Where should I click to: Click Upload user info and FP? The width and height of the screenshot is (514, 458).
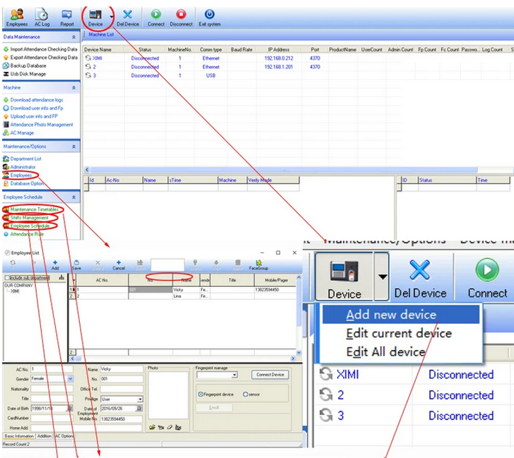click(30, 116)
